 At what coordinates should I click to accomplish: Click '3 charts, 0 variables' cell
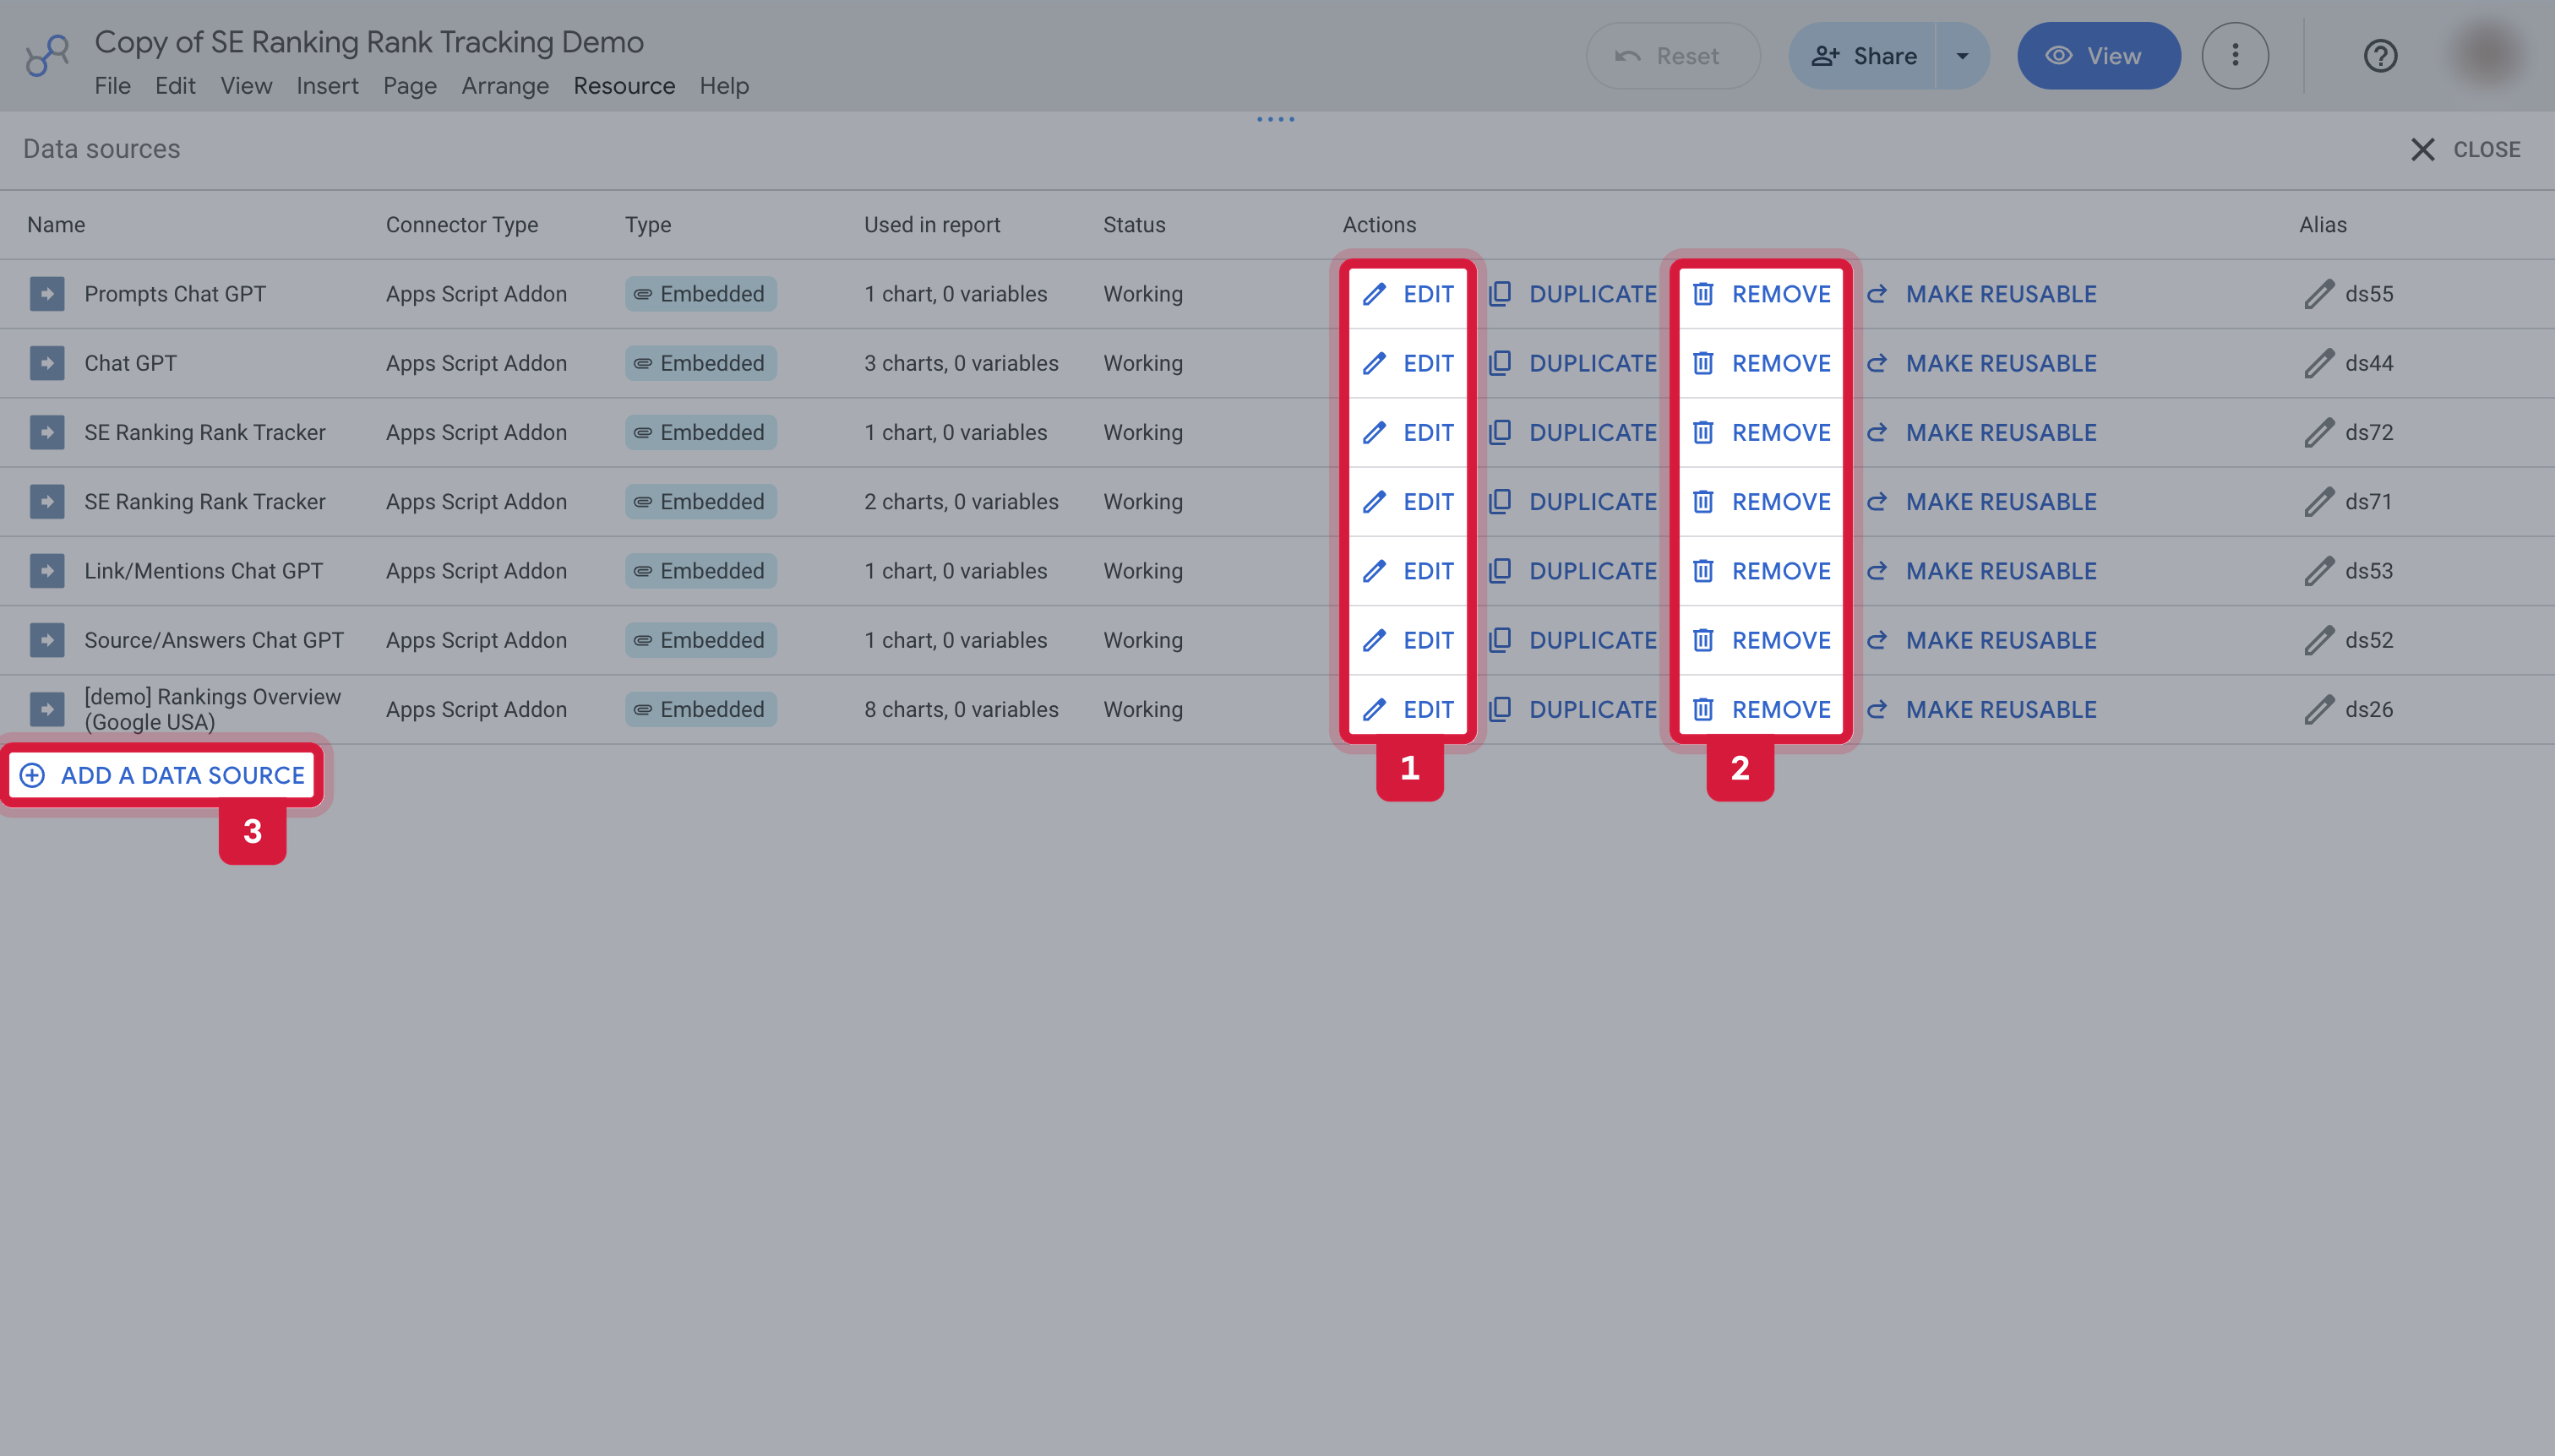[962, 363]
